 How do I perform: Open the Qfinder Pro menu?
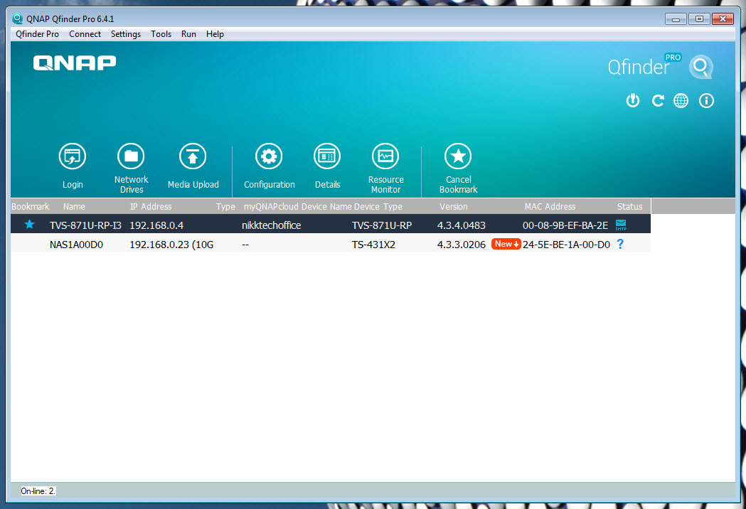coord(37,34)
